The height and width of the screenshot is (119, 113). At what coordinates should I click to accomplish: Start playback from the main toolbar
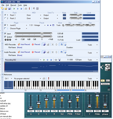(x=14, y=9)
